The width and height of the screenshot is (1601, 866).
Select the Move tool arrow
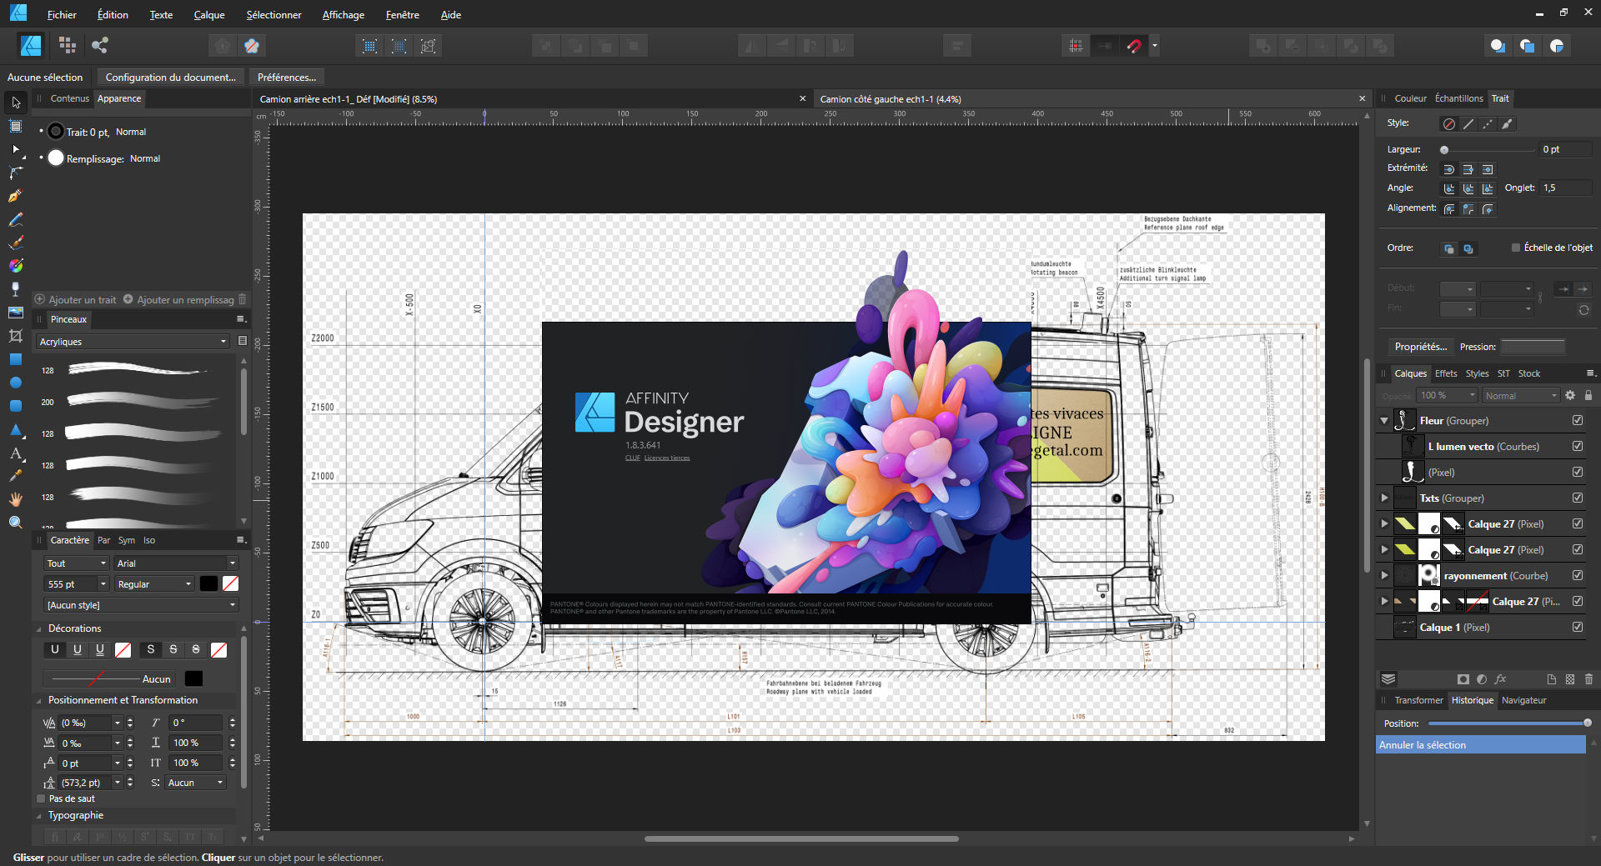point(15,103)
